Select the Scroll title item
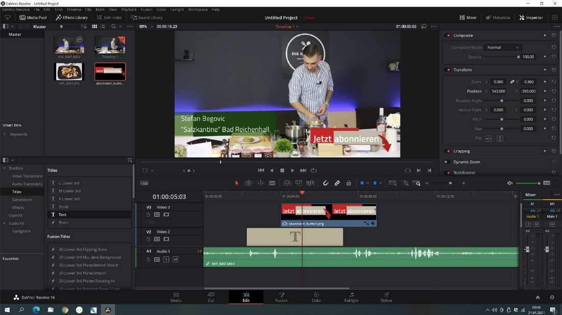The image size is (562, 315). (63, 206)
